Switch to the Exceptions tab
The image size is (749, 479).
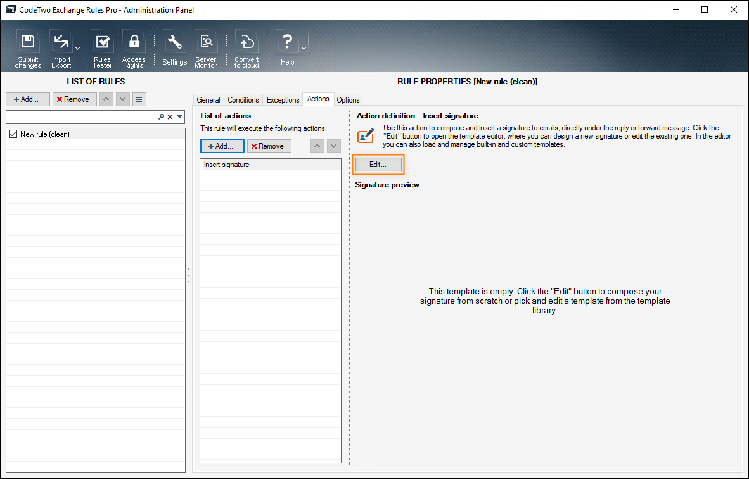(x=283, y=100)
